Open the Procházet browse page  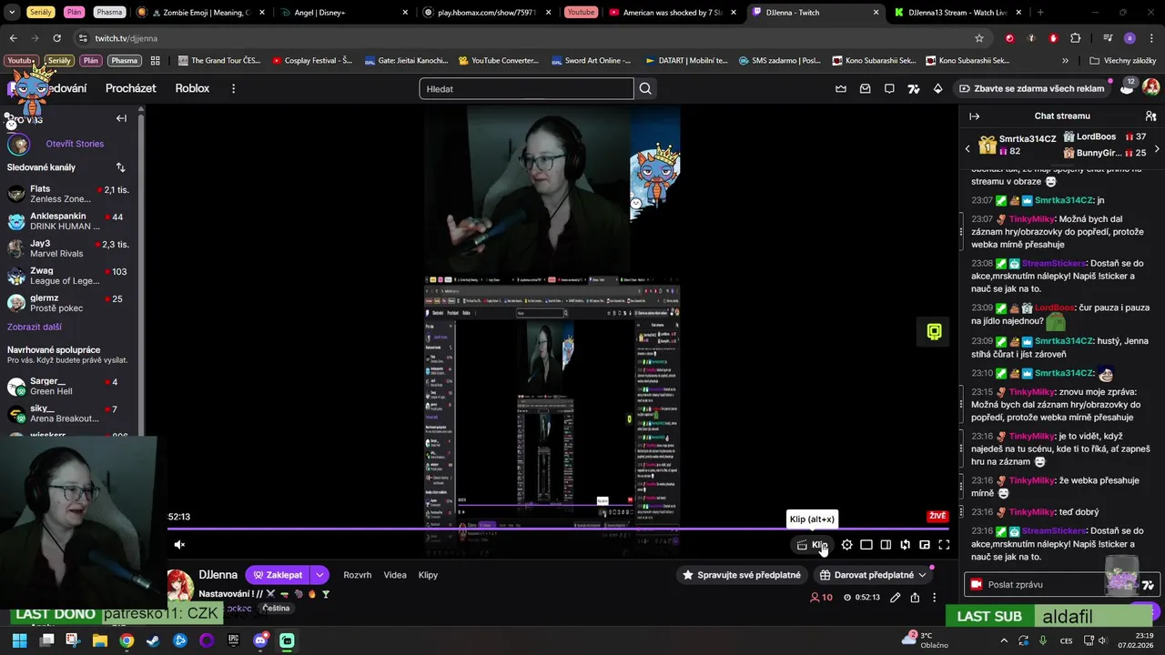(131, 88)
